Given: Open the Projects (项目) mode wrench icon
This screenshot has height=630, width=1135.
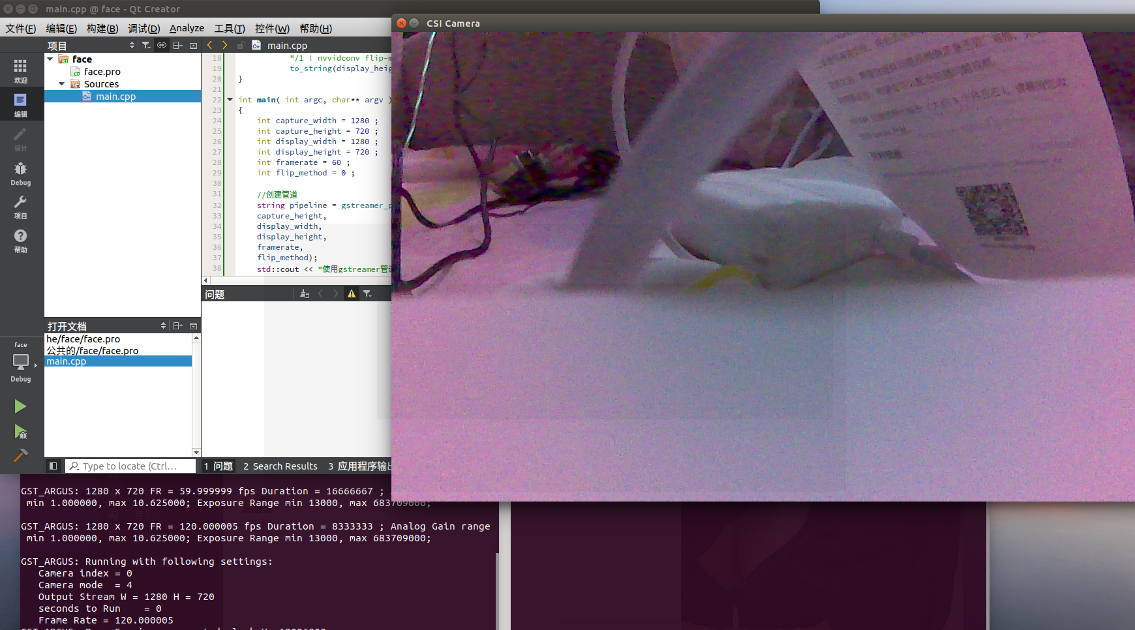Looking at the screenshot, I should [x=20, y=207].
